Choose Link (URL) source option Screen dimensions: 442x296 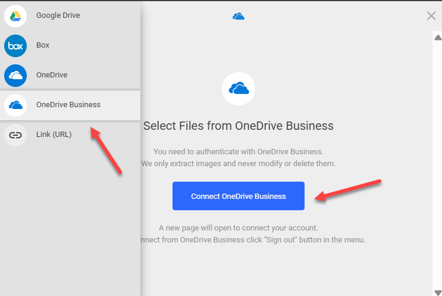(70, 135)
